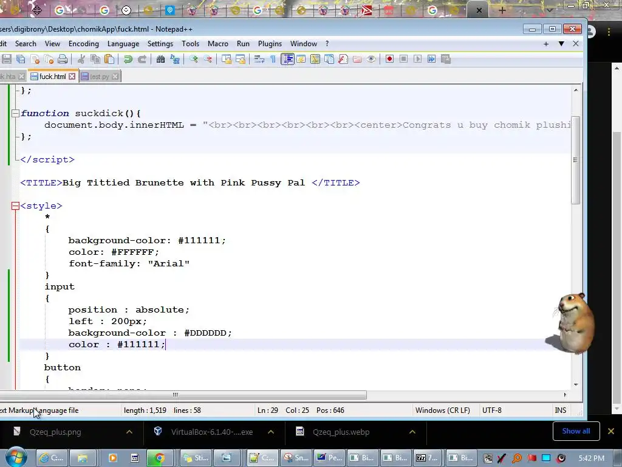Open the View menu
The height and width of the screenshot is (467, 622).
pos(52,44)
